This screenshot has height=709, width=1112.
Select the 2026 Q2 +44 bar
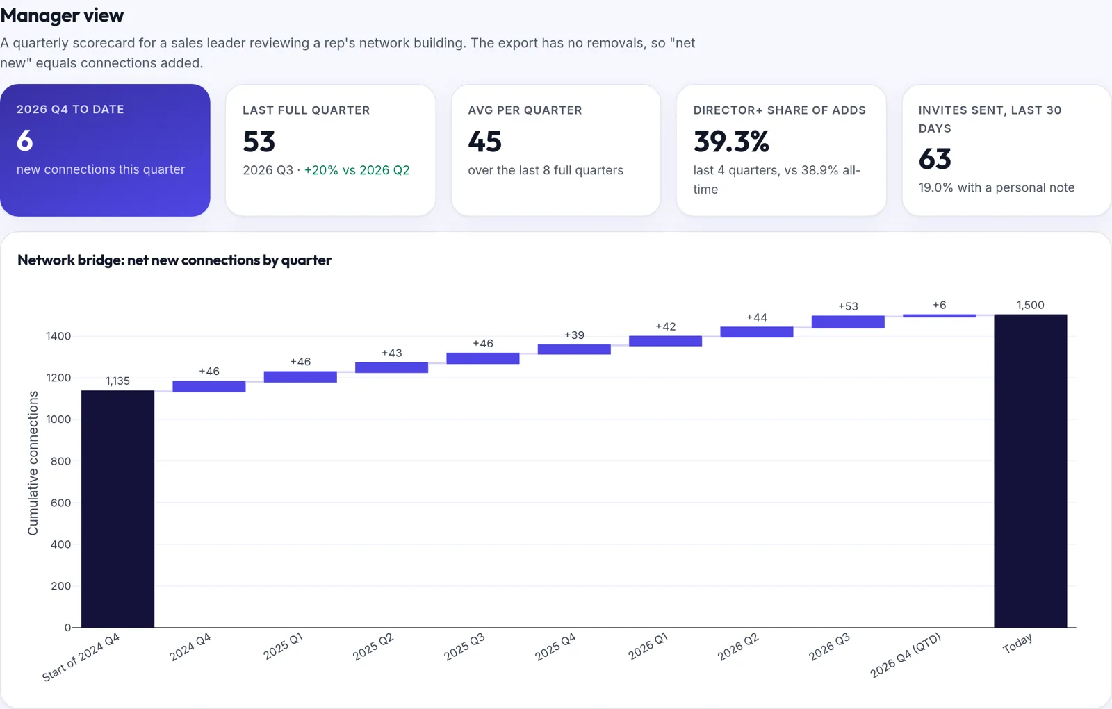click(756, 332)
